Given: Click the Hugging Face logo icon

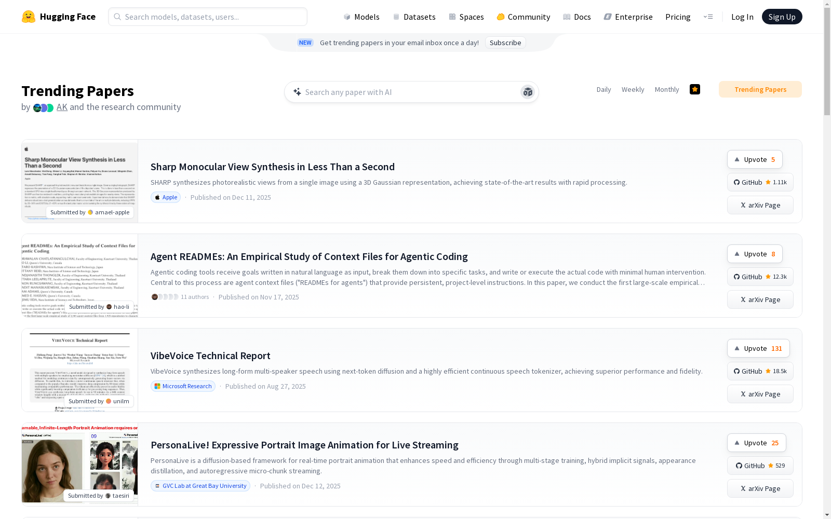Looking at the screenshot, I should click(29, 17).
